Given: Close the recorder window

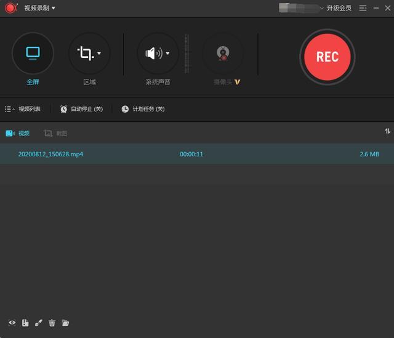Looking at the screenshot, I should coord(387,8).
